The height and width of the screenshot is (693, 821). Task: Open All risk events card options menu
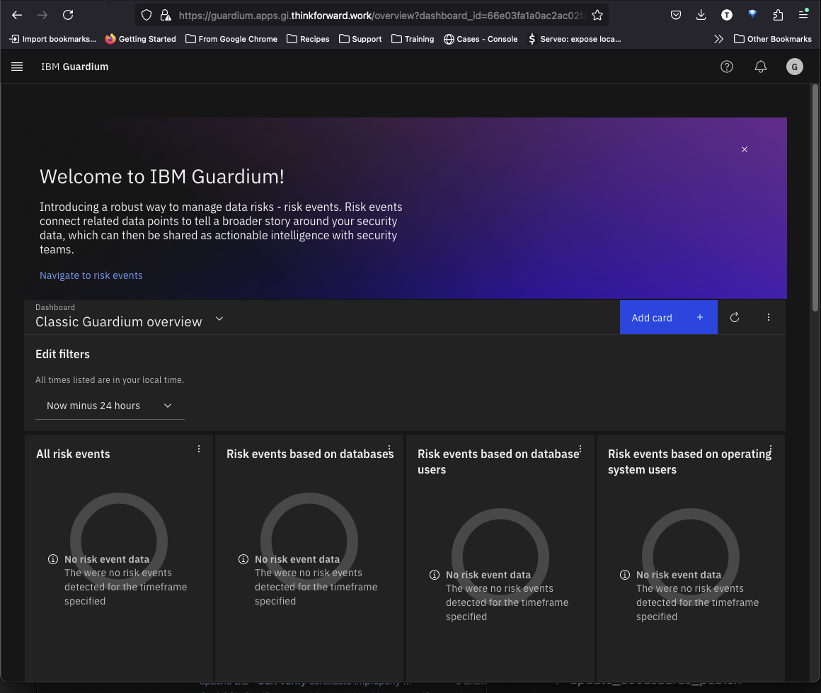tap(199, 449)
